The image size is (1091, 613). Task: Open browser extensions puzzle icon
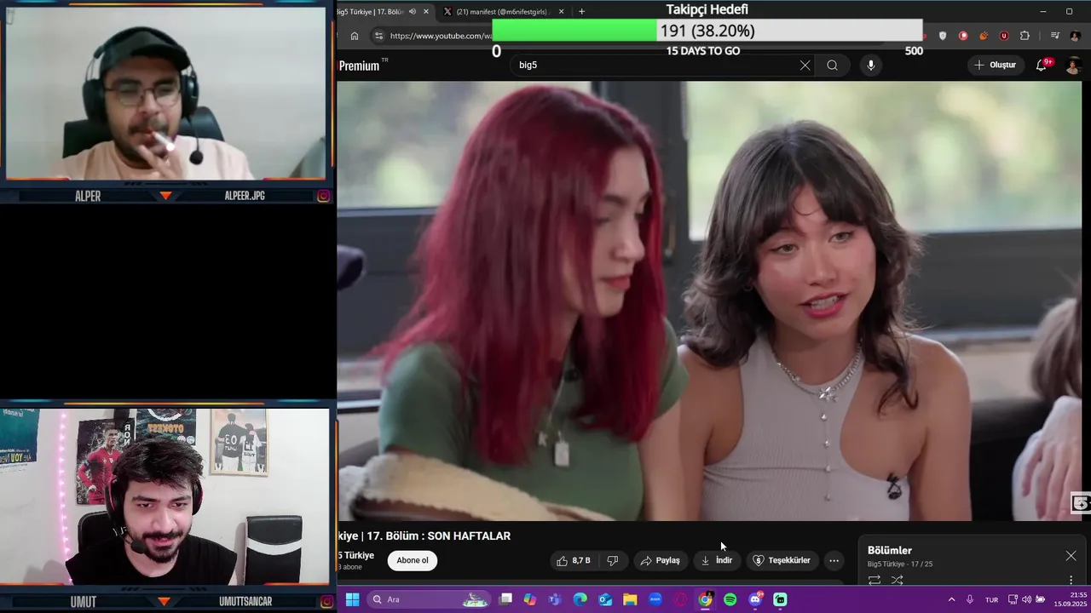[x=1025, y=36]
